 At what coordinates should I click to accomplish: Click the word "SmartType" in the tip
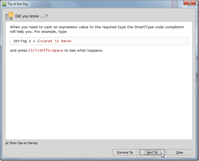(144, 27)
